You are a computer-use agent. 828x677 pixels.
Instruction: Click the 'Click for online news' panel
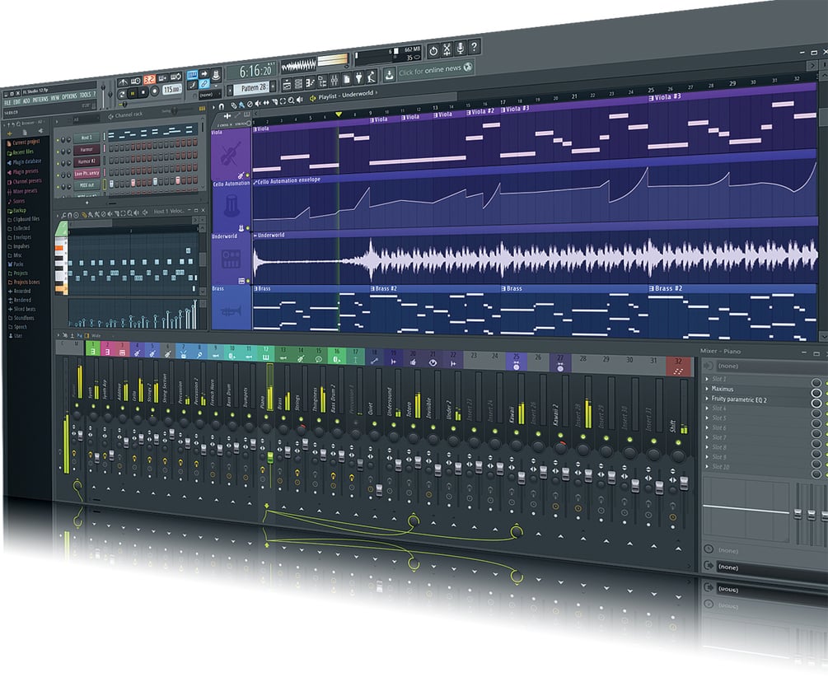434,69
